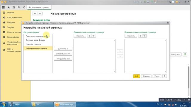
Task: Open Windows Start menu
Action: click(4, 104)
